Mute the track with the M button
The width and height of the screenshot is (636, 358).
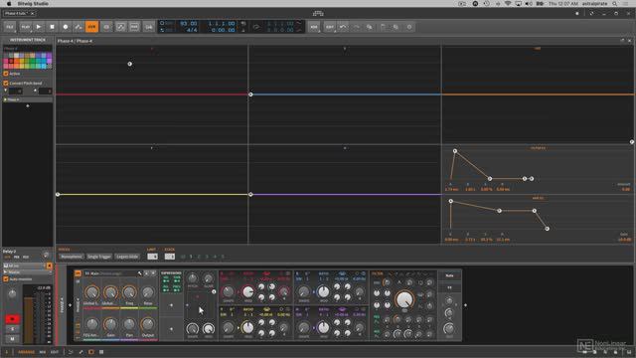(x=12, y=338)
